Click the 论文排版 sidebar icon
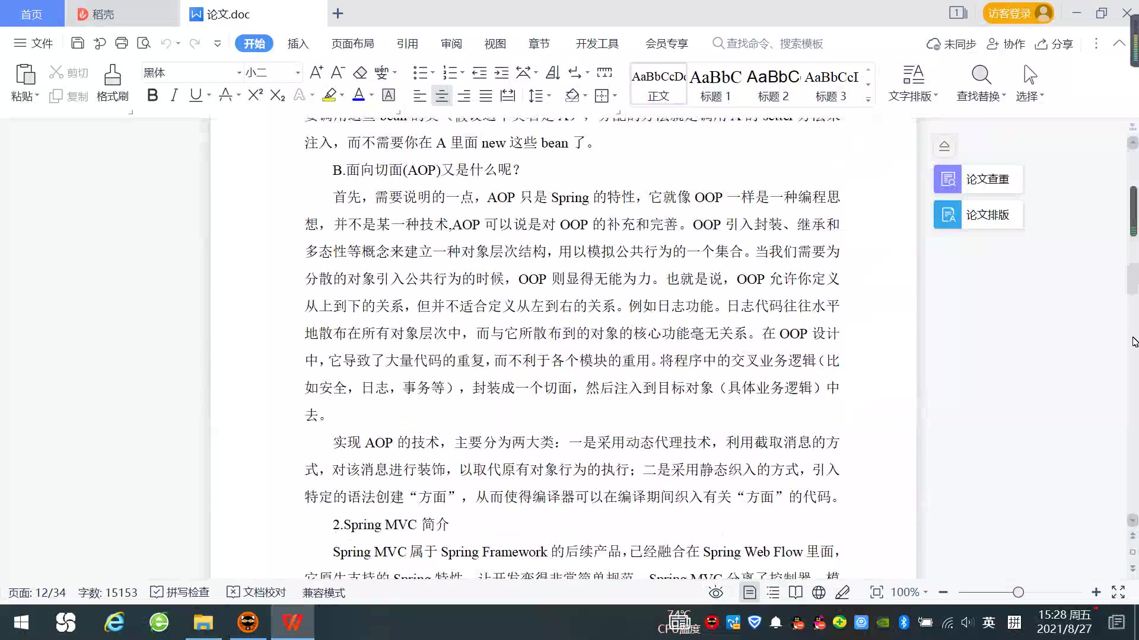 pyautogui.click(x=947, y=215)
